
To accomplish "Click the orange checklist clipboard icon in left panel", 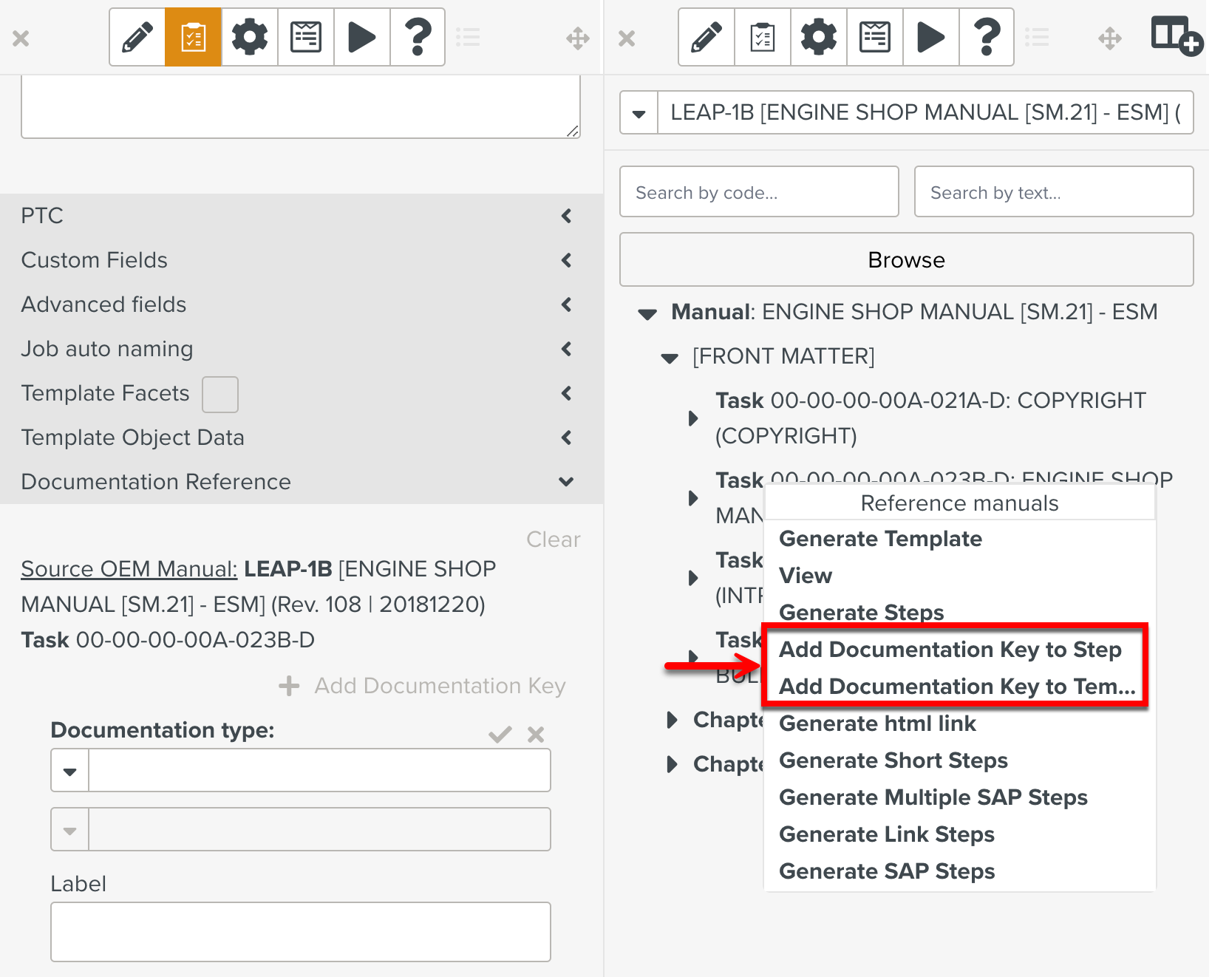I will (194, 37).
